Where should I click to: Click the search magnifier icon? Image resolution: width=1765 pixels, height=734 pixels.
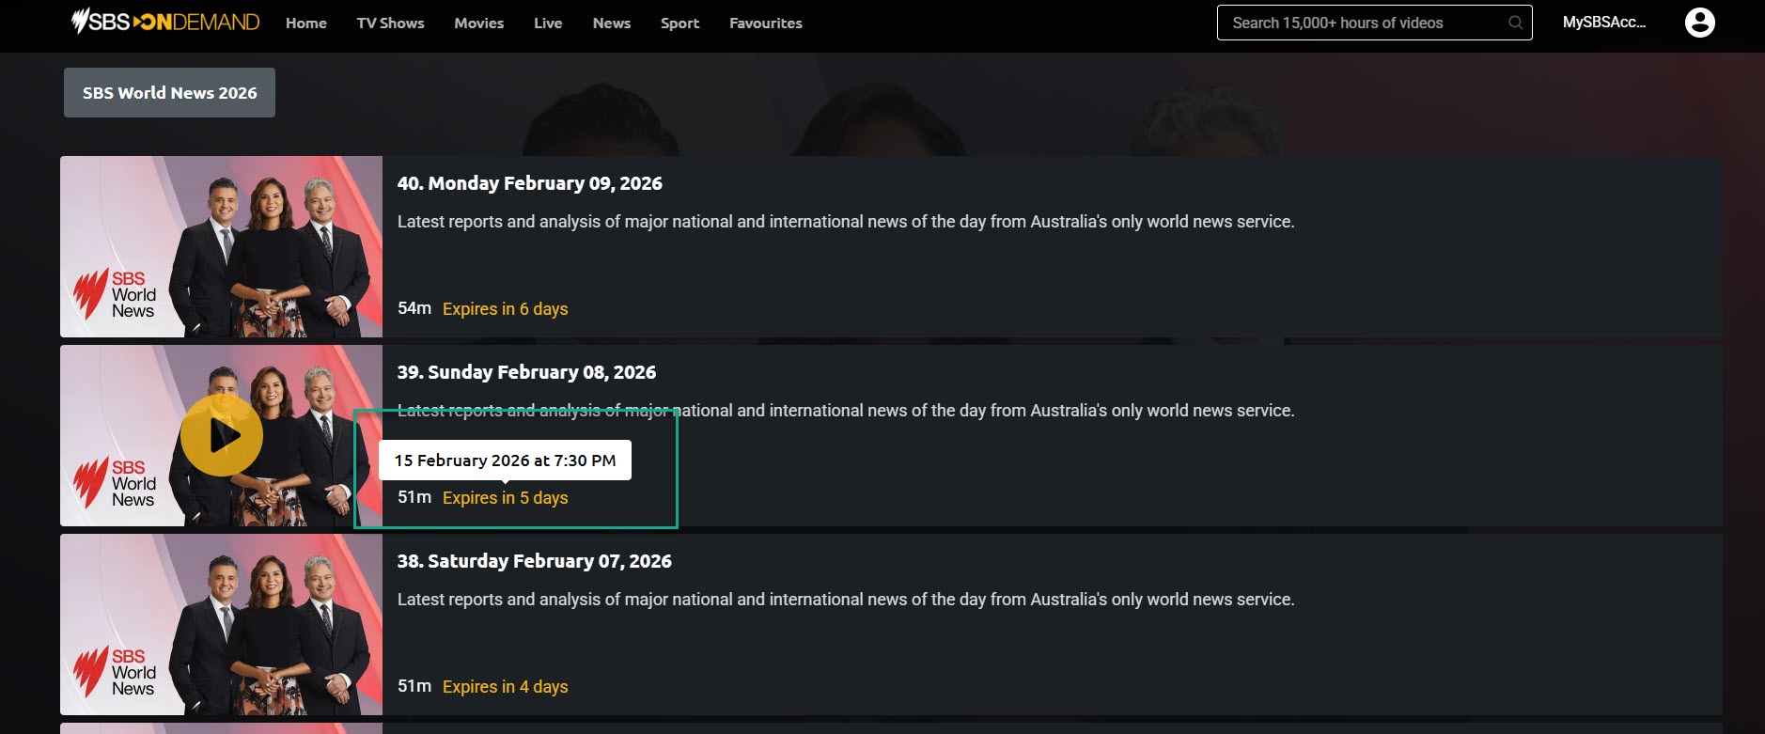coord(1515,23)
